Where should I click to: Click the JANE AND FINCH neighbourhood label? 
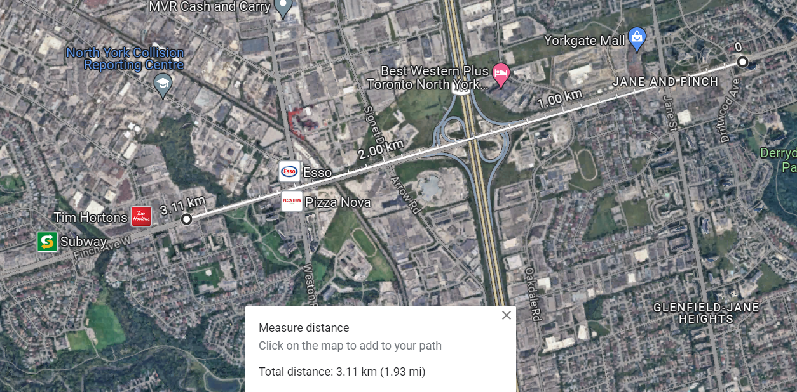[x=665, y=82]
